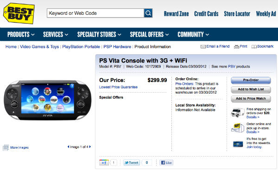Click the Print printer icon
This screenshot has height=170, width=278.
click(236, 47)
